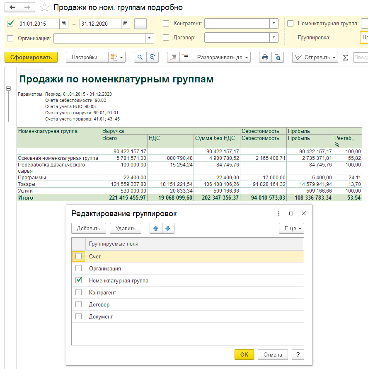
Task: Add page to favorites with star icon
Action: click(x=44, y=8)
